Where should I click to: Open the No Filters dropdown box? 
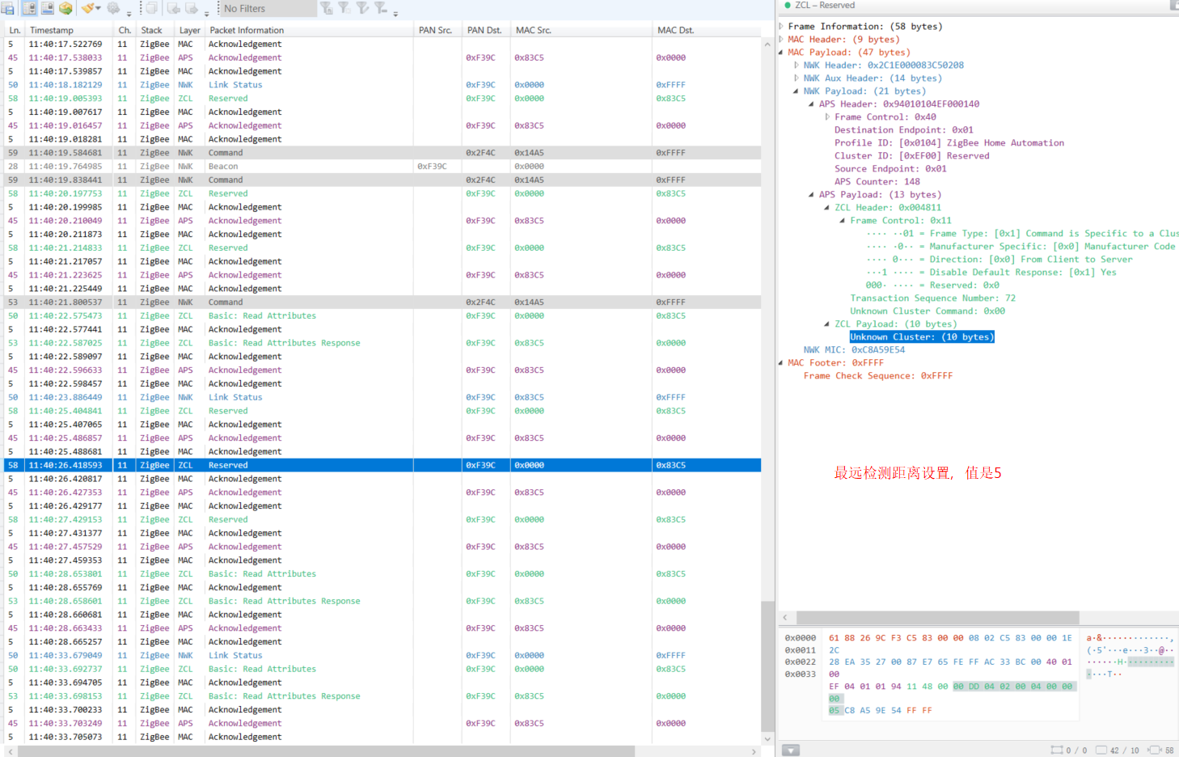tap(268, 8)
